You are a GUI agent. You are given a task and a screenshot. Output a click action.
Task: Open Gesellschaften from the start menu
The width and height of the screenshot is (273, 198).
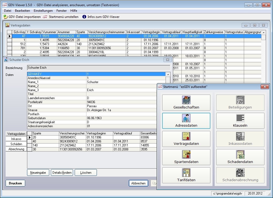pos(186,103)
